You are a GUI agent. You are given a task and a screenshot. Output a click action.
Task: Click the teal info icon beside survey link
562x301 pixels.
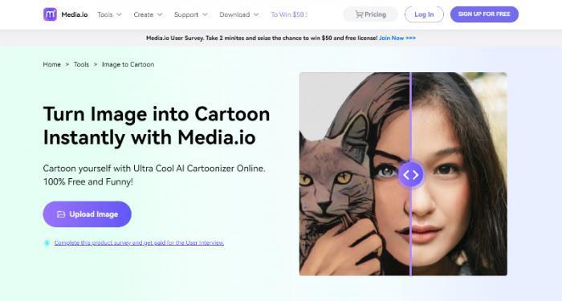(x=47, y=243)
